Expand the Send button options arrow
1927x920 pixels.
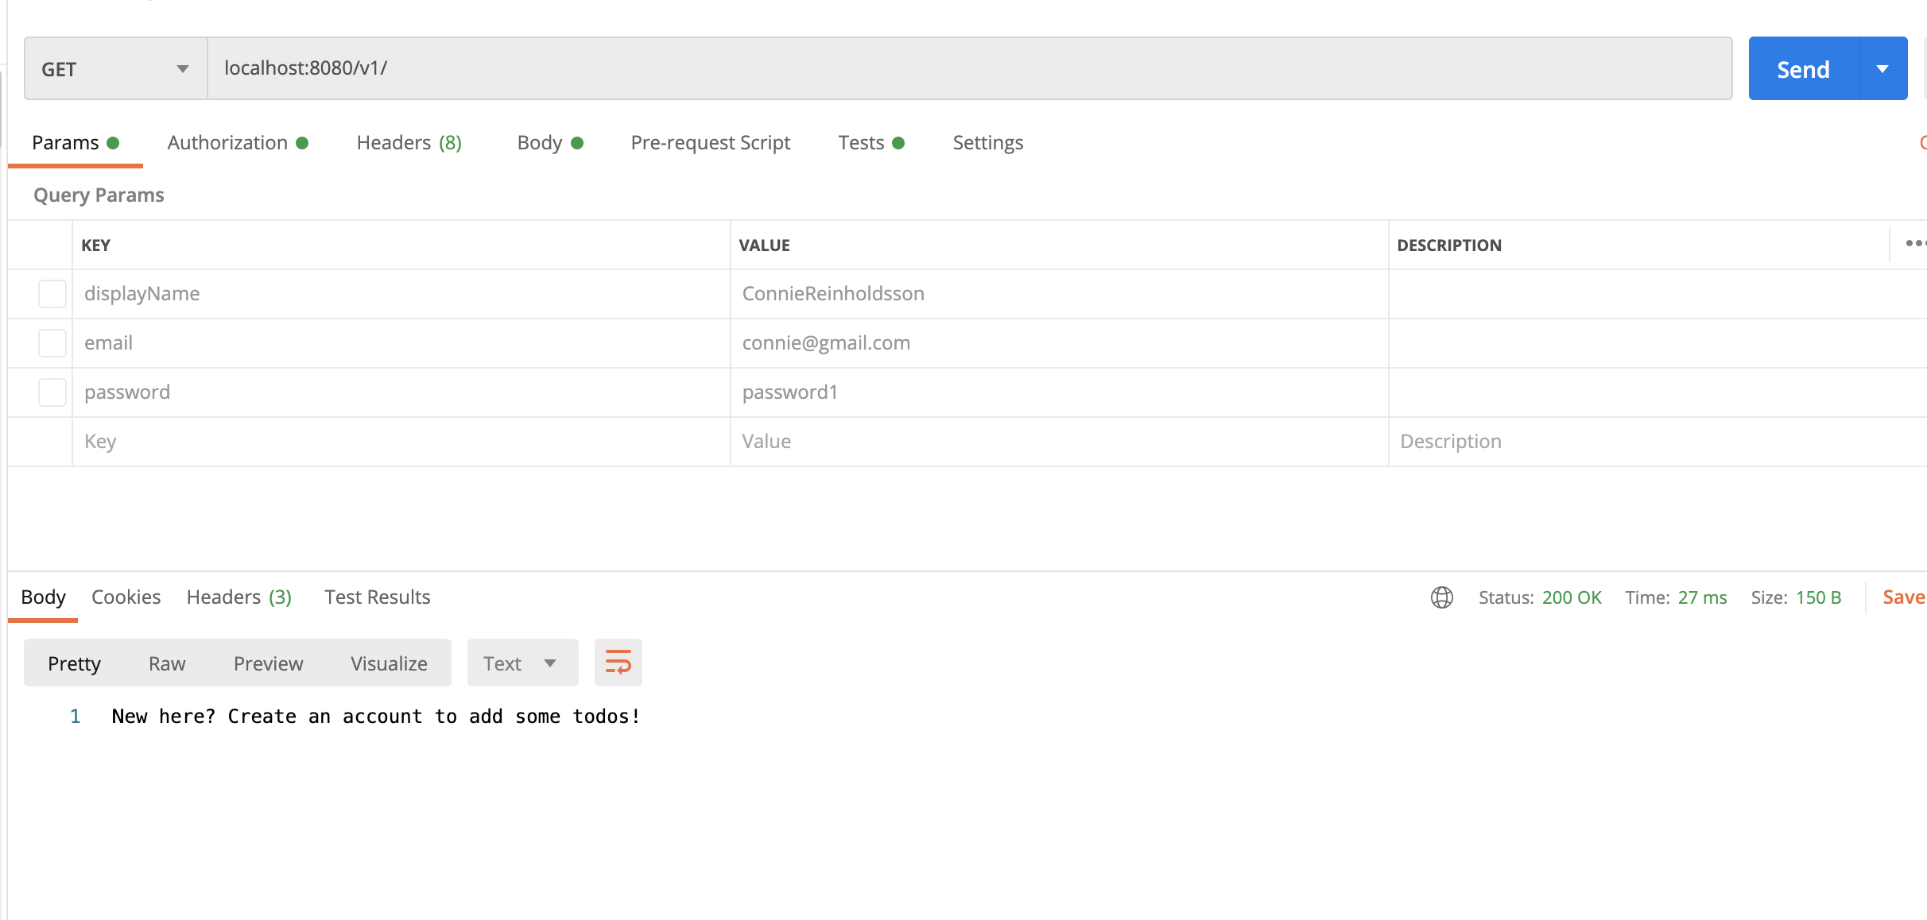1882,68
